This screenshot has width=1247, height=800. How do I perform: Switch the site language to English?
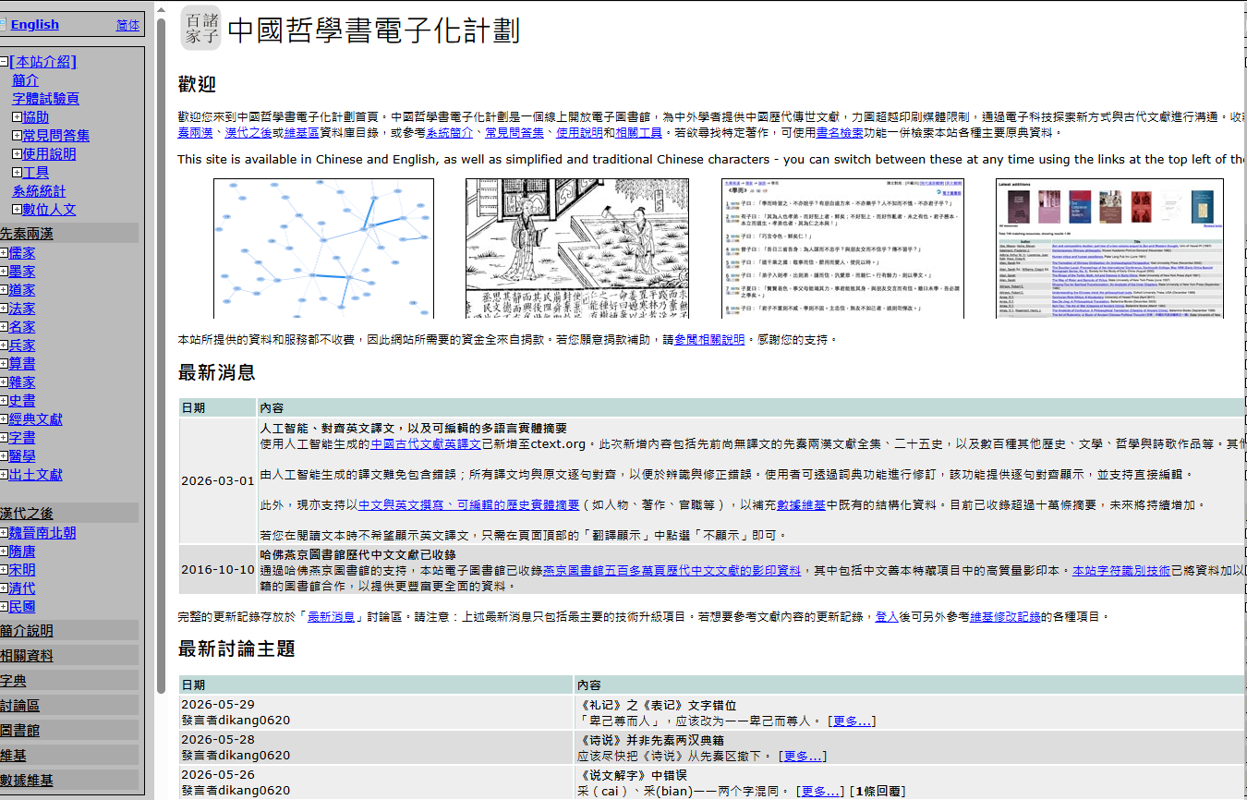coord(34,25)
